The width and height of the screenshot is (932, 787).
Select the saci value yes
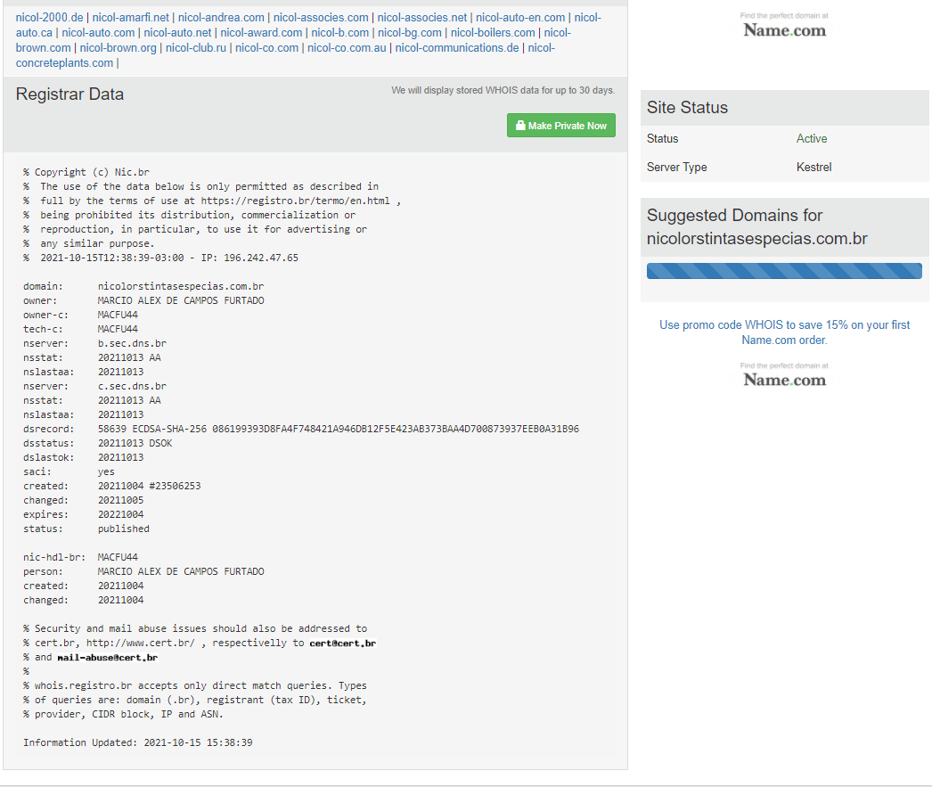tap(106, 471)
